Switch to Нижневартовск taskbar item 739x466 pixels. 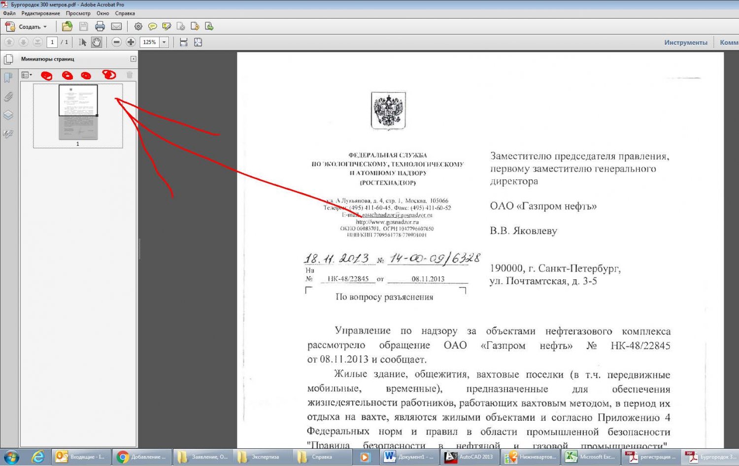point(530,457)
